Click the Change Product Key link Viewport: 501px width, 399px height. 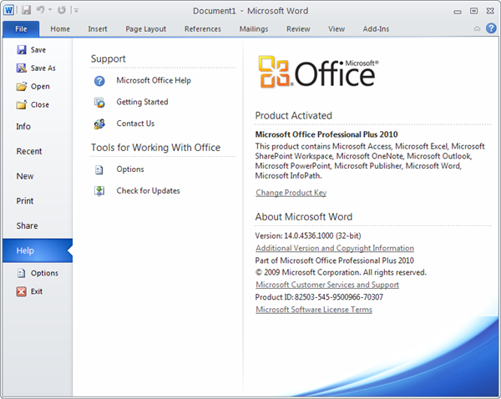291,194
